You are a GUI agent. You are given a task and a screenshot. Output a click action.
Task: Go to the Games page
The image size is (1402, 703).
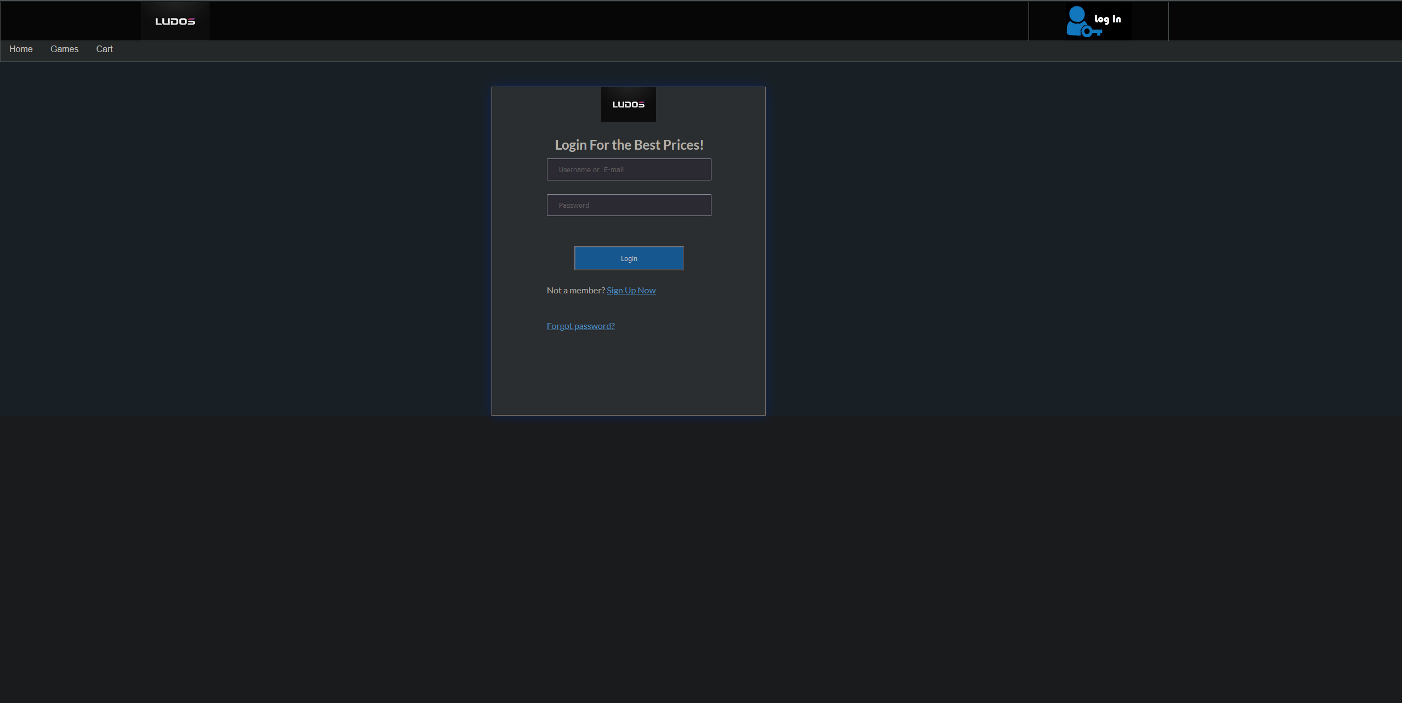64,49
